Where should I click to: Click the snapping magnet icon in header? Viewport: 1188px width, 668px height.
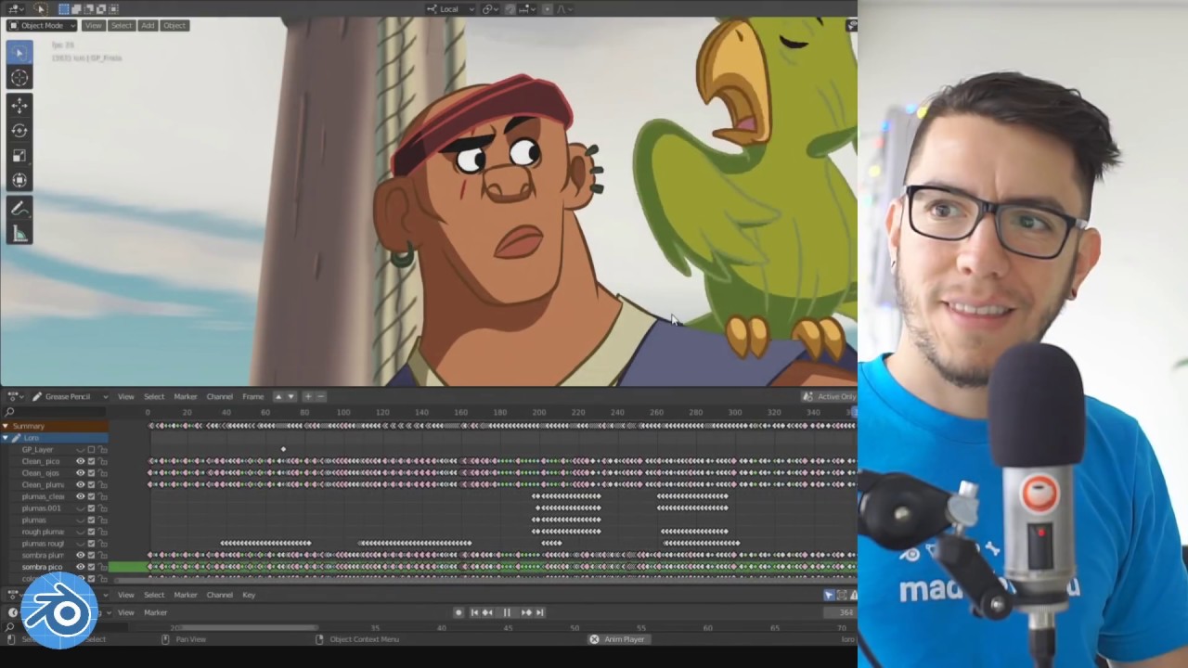coord(510,9)
